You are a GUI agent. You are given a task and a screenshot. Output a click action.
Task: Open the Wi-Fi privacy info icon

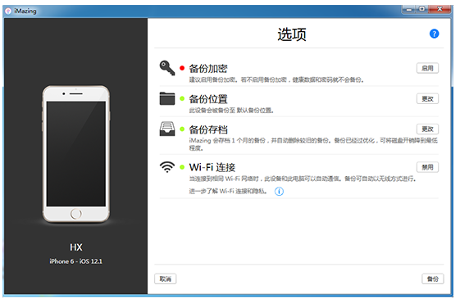(x=279, y=192)
